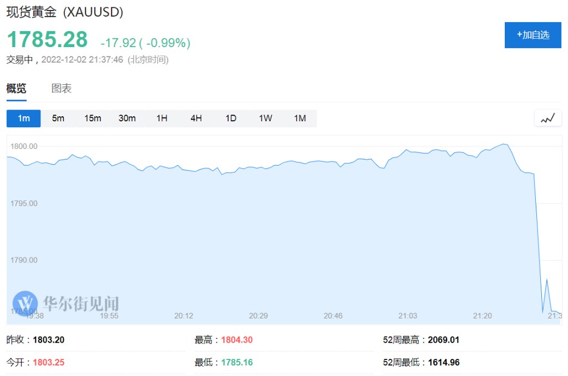Open the 图表 tab
The image size is (568, 376).
point(62,89)
